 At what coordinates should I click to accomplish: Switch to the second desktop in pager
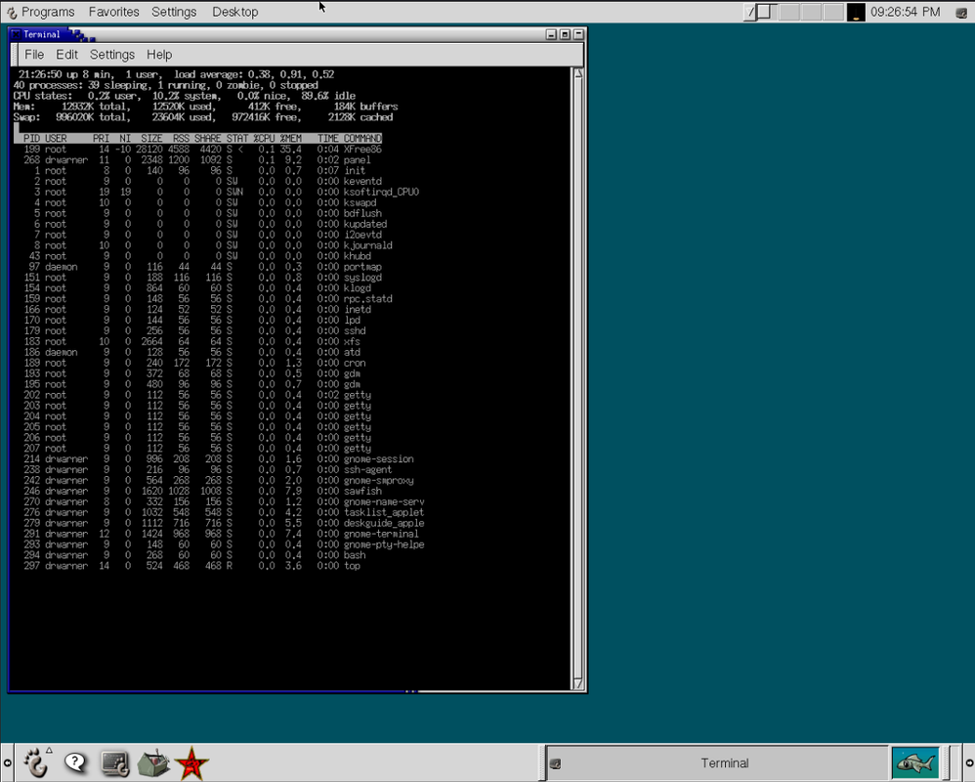coord(788,12)
